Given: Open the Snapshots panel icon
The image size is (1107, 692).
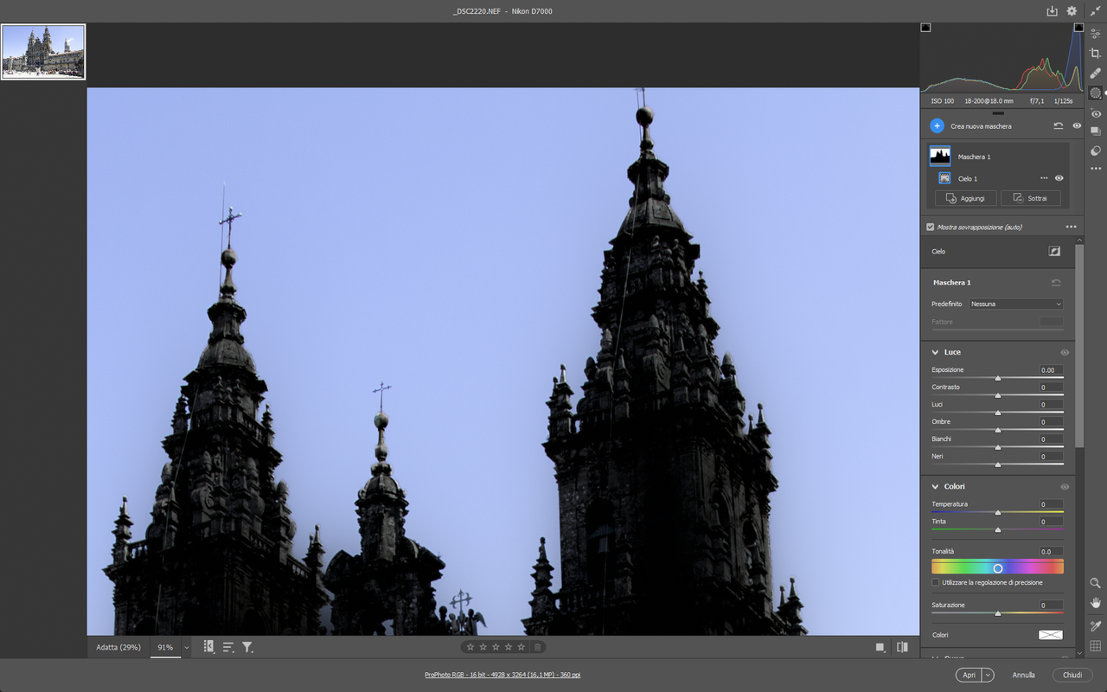Looking at the screenshot, I should point(1096,131).
